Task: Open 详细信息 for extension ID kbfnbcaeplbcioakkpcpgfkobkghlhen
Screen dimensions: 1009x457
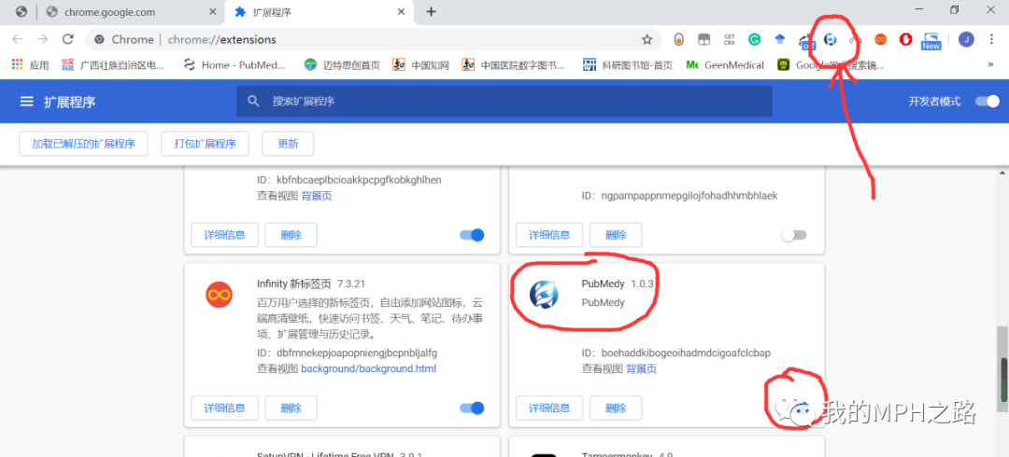Action: (224, 235)
